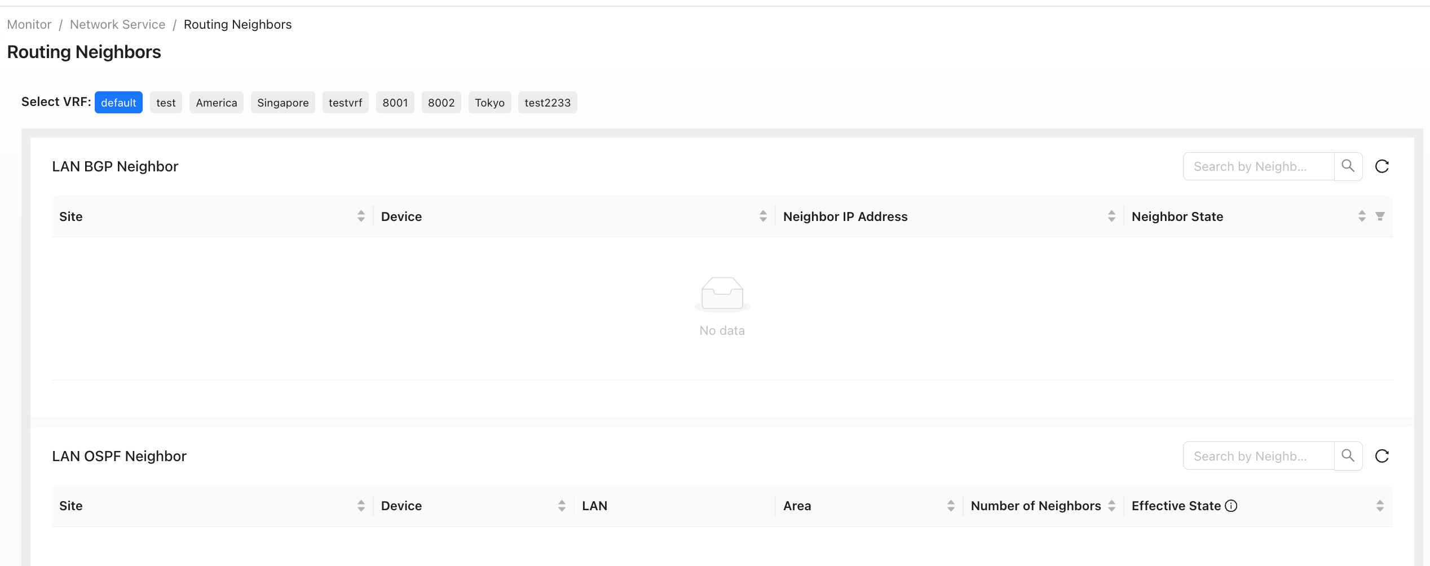Select the test2233 VRF
Screen dimensions: 1430x566
point(548,103)
